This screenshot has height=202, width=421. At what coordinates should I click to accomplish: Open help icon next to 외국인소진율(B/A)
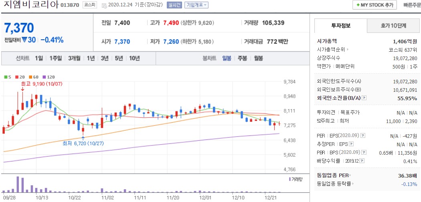(x=364, y=98)
